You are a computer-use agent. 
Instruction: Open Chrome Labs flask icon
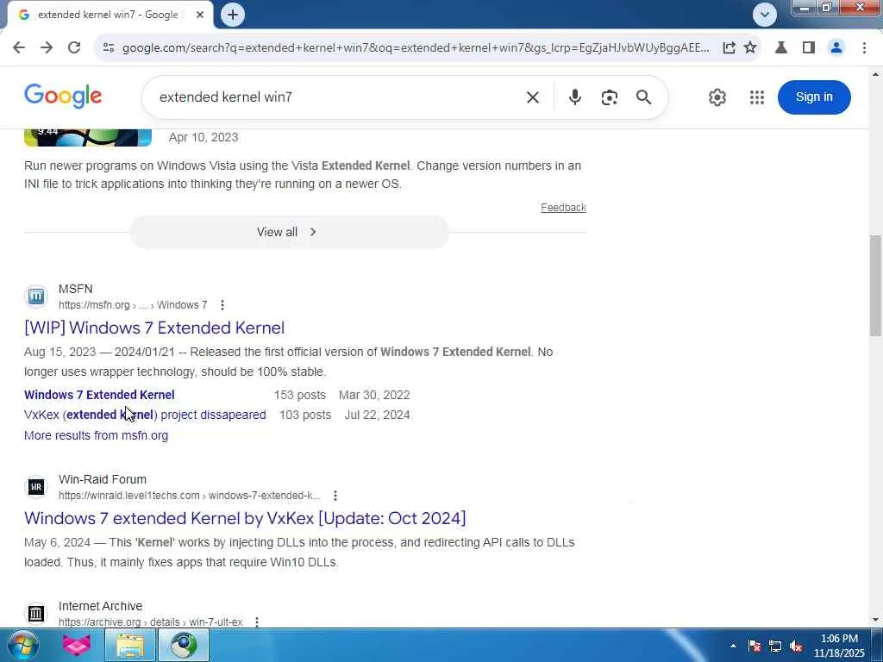pyautogui.click(x=781, y=48)
